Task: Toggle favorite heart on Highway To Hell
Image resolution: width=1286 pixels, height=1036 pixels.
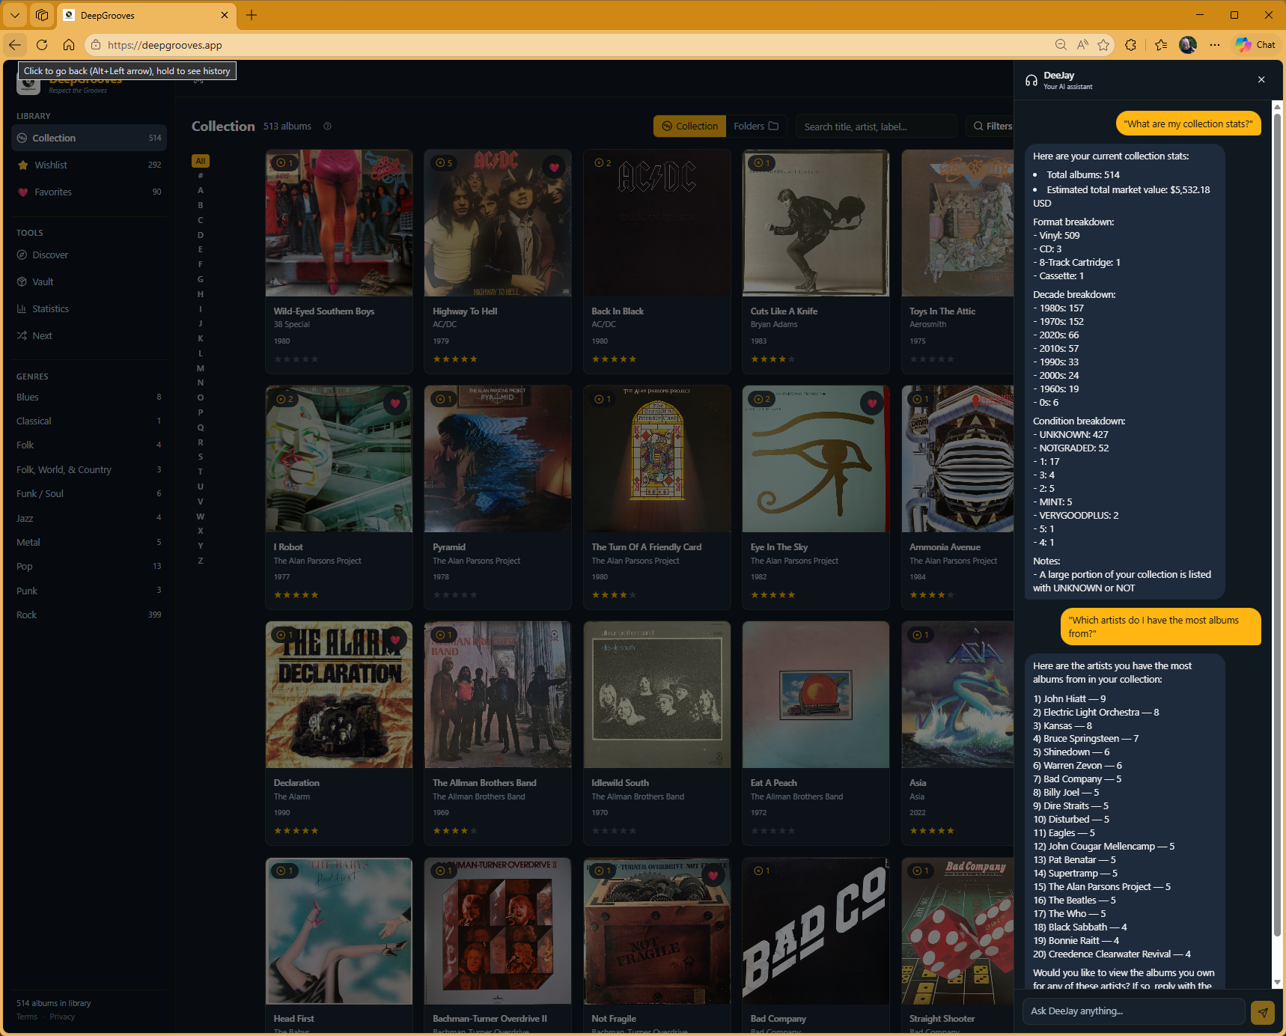Action: (x=554, y=167)
